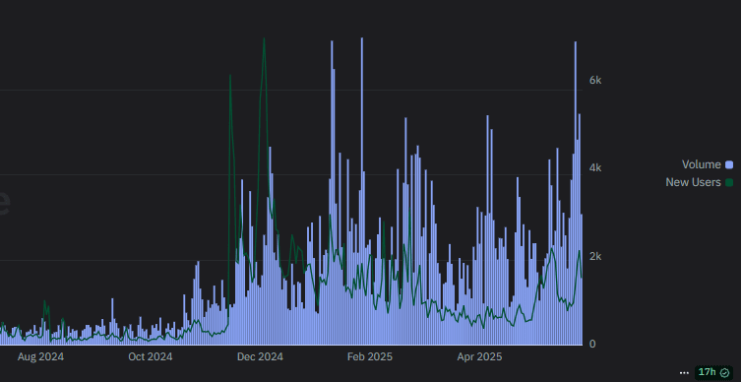This screenshot has width=742, height=382.
Task: Click the 4k y-axis tick label
Action: [x=595, y=168]
